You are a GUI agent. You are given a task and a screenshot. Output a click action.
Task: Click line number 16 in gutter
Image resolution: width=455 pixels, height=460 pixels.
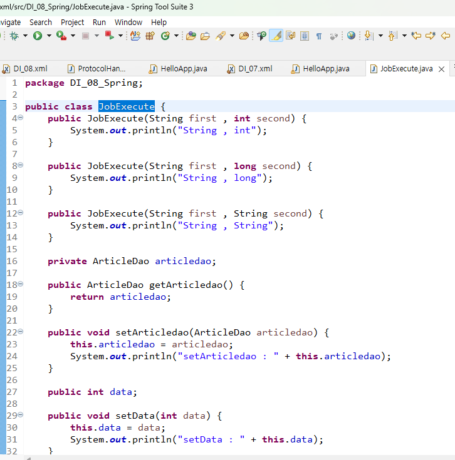click(12, 261)
